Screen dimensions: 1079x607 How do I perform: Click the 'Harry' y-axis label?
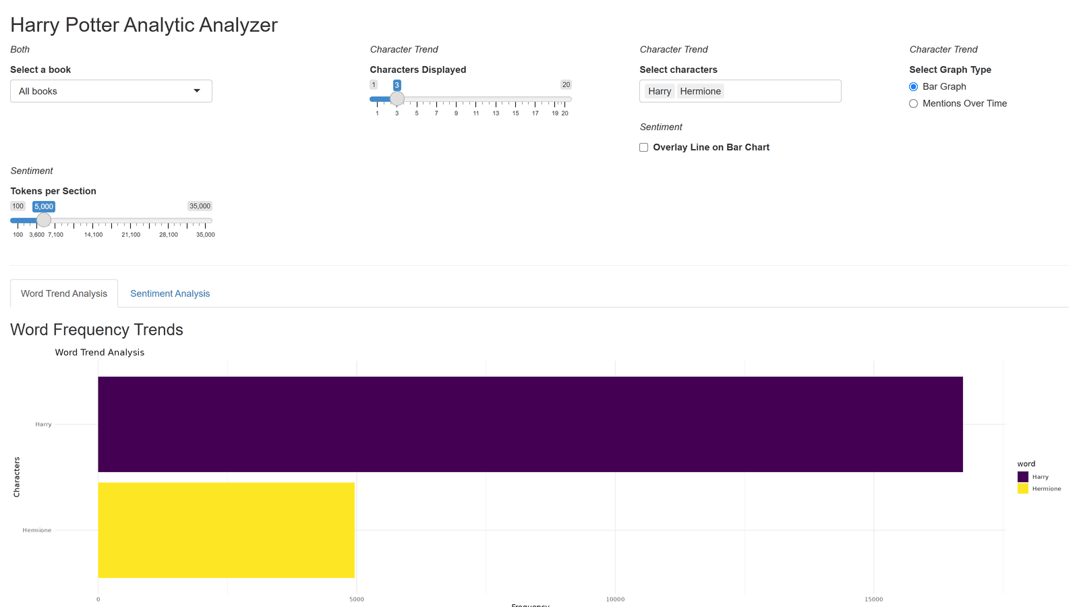(x=43, y=424)
